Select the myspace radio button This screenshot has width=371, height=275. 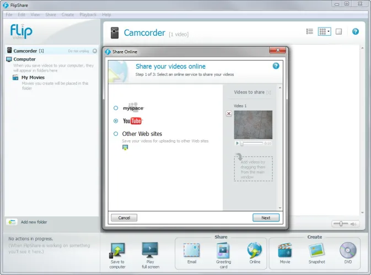116,108
